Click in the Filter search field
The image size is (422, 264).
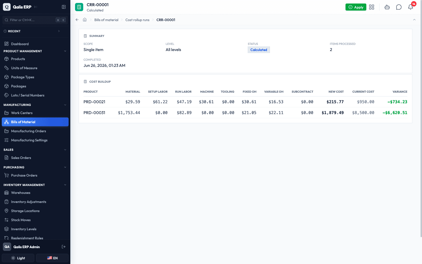[x=35, y=20]
